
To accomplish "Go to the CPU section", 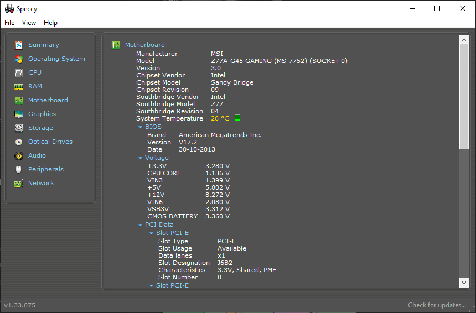I will point(35,72).
